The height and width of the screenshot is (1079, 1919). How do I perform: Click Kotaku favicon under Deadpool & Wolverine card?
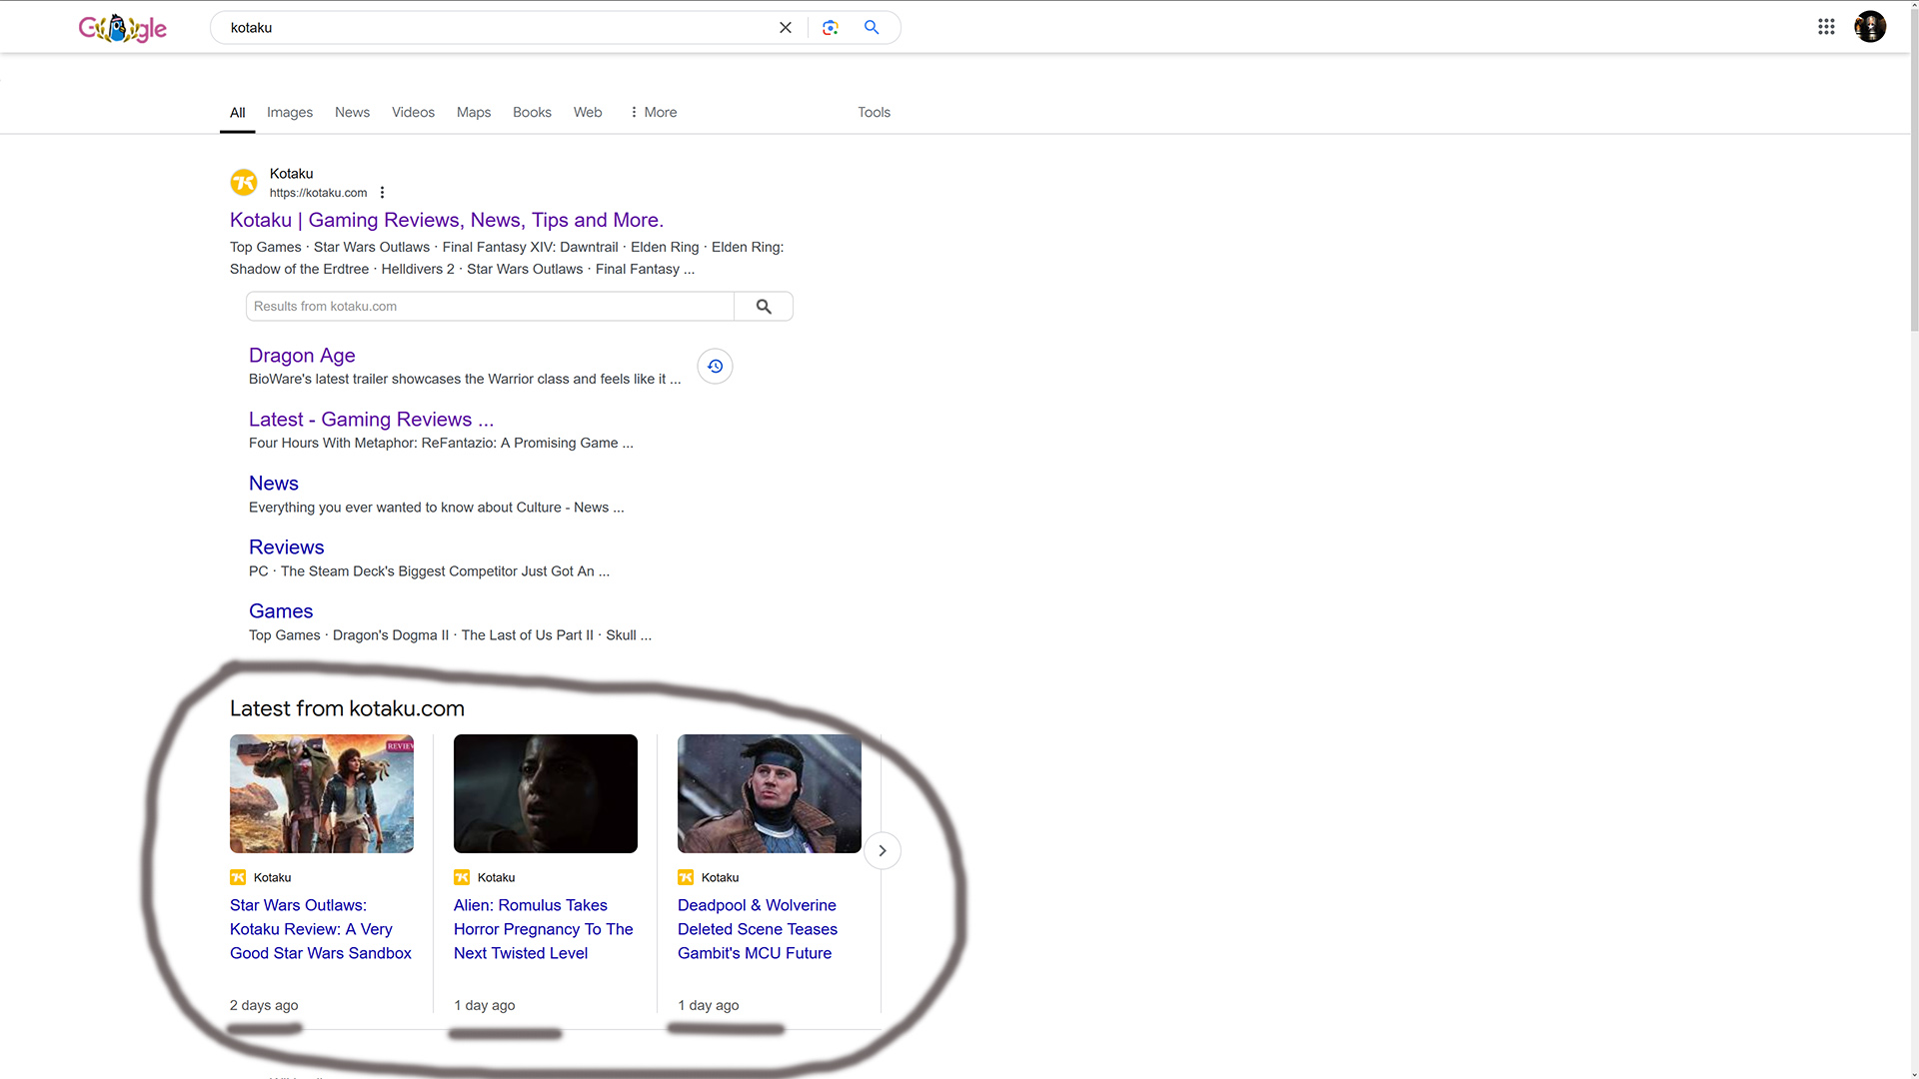coord(686,878)
